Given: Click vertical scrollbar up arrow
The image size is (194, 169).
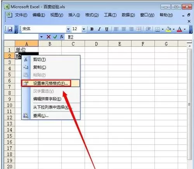Looking at the screenshot, I should (x=190, y=46).
